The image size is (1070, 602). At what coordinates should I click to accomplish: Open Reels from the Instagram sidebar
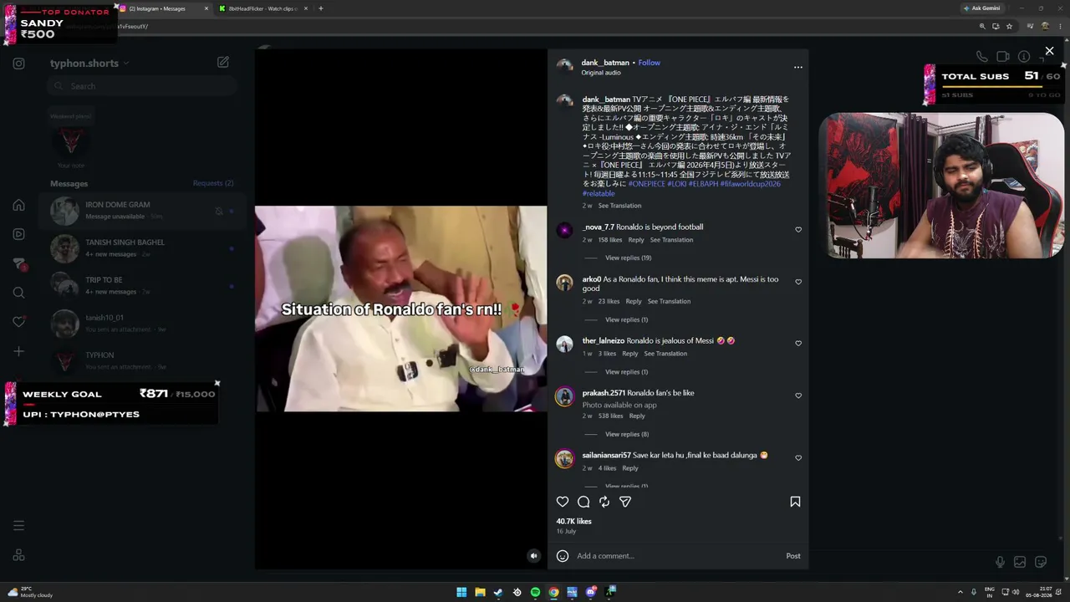pyautogui.click(x=18, y=234)
